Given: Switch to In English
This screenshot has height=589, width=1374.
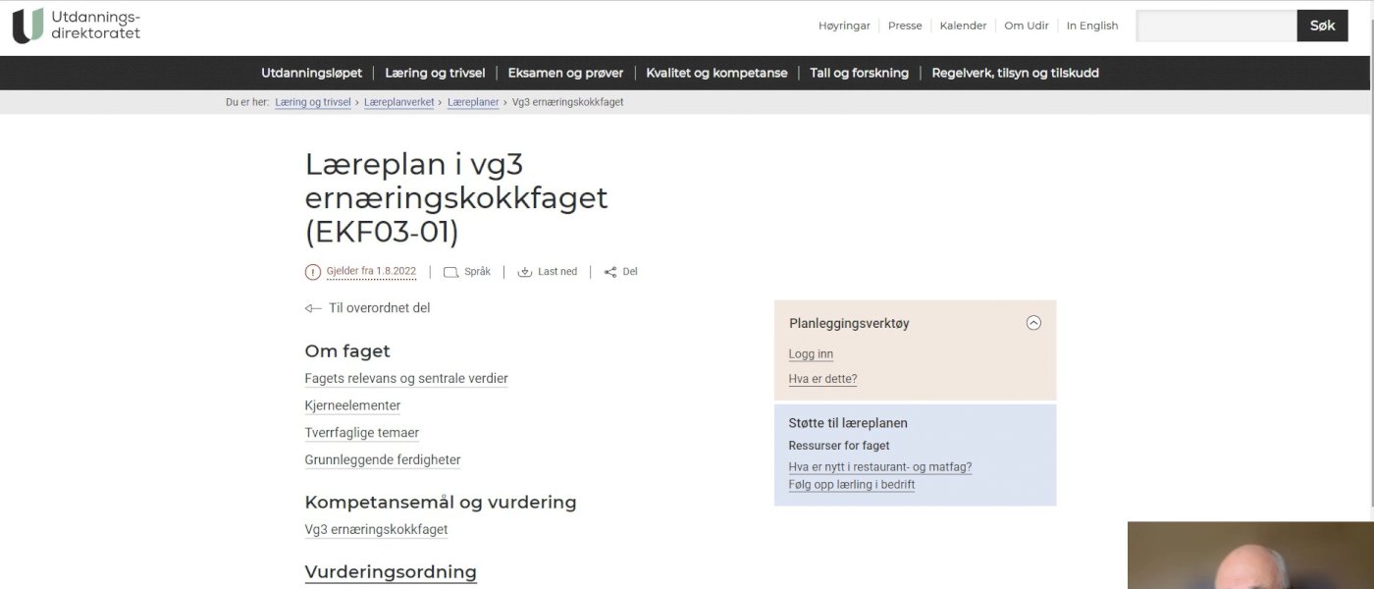Looking at the screenshot, I should point(1092,26).
